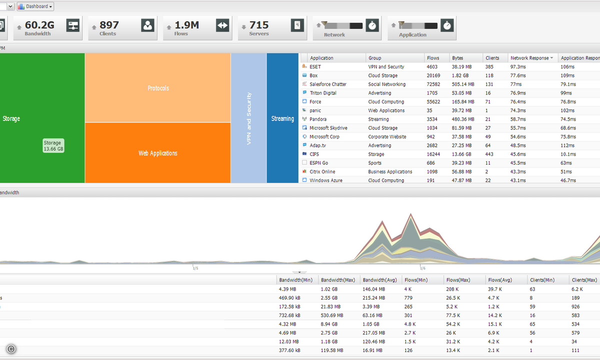Click the Corporate Website group cell
This screenshot has height=360, width=600.
pyautogui.click(x=387, y=136)
